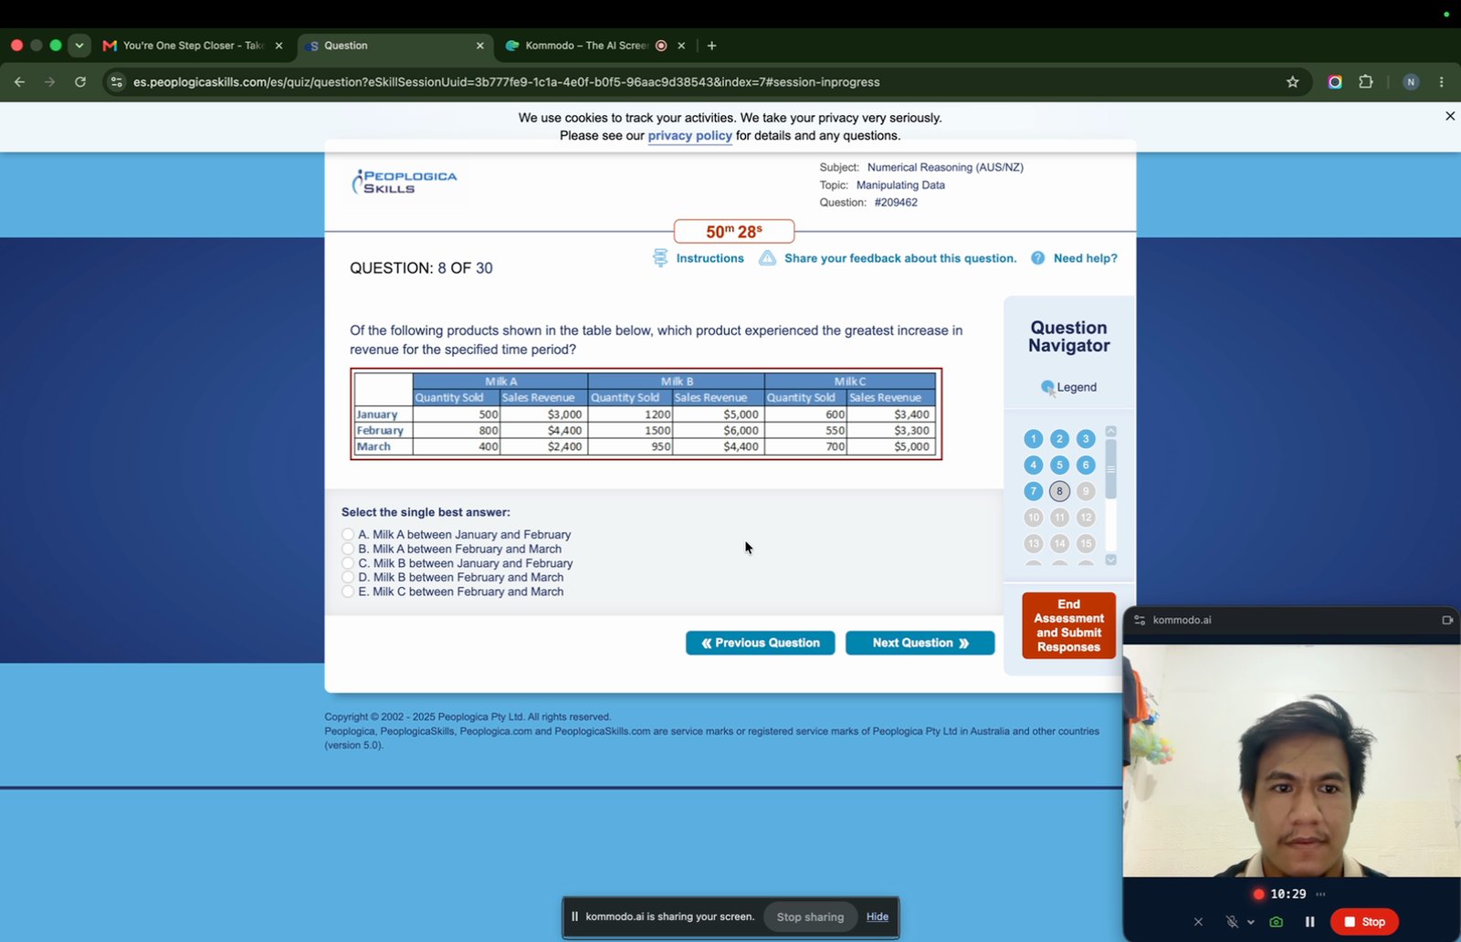
Task: Pause the Kommodo recording
Action: point(1309,922)
